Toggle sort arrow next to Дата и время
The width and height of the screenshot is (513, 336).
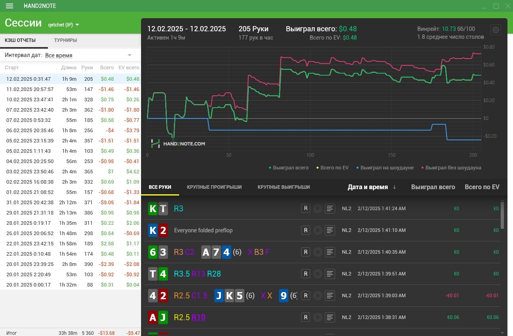pos(394,187)
